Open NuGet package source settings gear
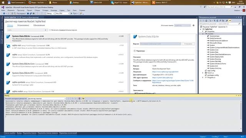Image resolution: width=246 pixels, height=138 pixels. [193, 25]
